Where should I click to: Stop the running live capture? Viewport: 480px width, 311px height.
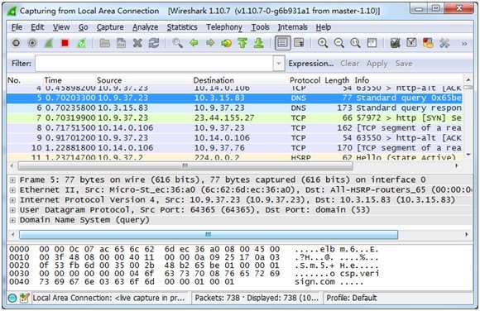coord(65,43)
